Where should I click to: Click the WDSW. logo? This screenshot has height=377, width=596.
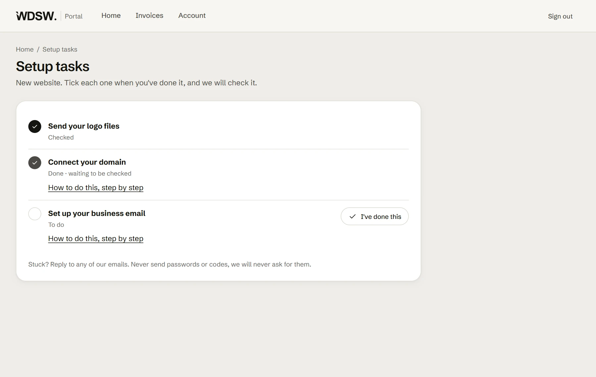[36, 16]
